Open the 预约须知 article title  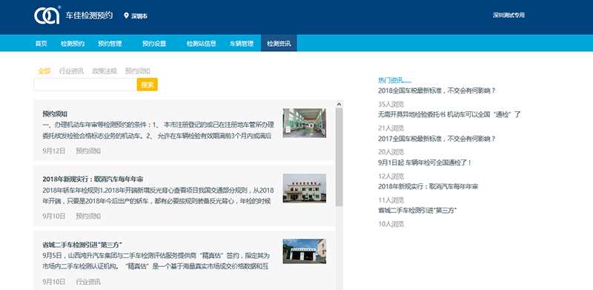55,114
